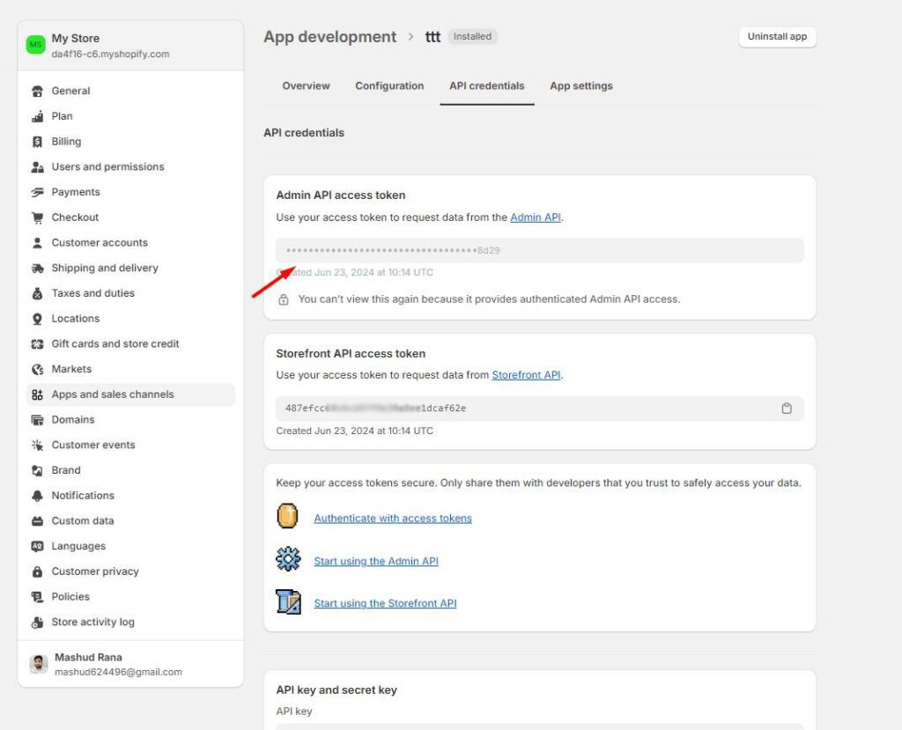The height and width of the screenshot is (730, 902).
Task: Click the Apps and sales channels icon
Action: point(37,394)
